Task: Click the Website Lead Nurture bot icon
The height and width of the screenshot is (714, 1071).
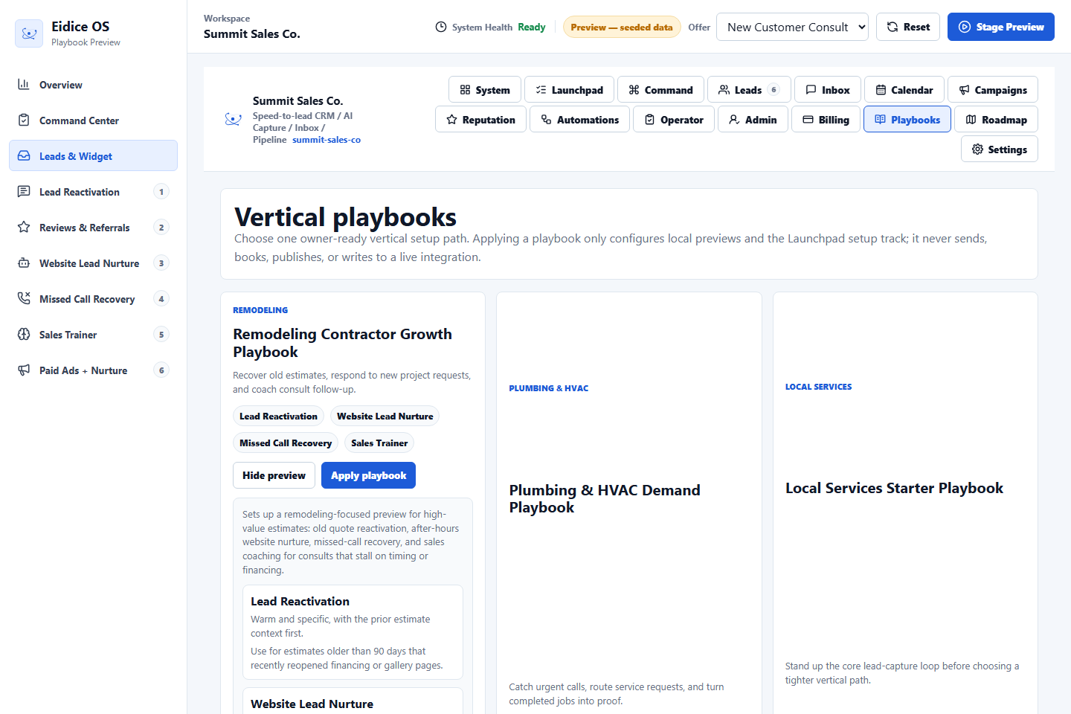Action: (24, 263)
